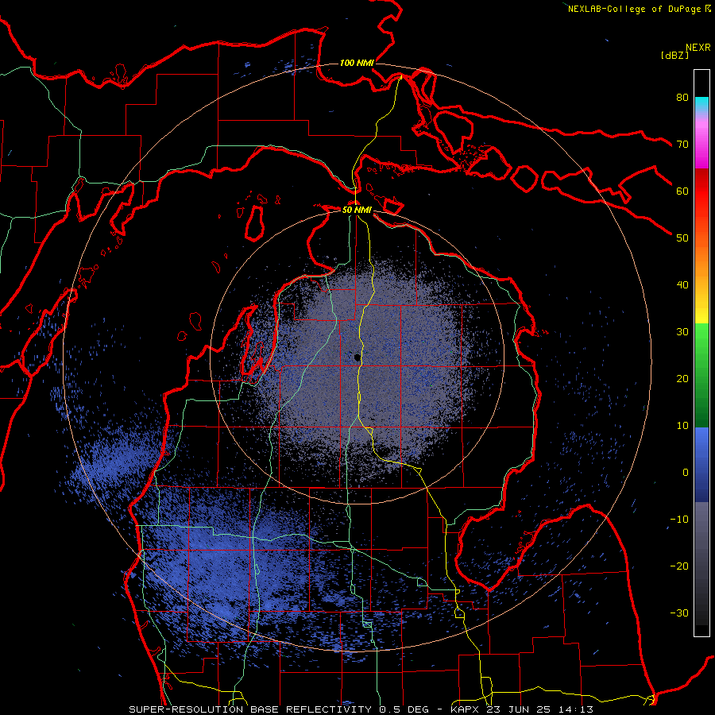715x715 pixels.
Task: Click the 10 value on dBZ scale
Action: (x=682, y=426)
